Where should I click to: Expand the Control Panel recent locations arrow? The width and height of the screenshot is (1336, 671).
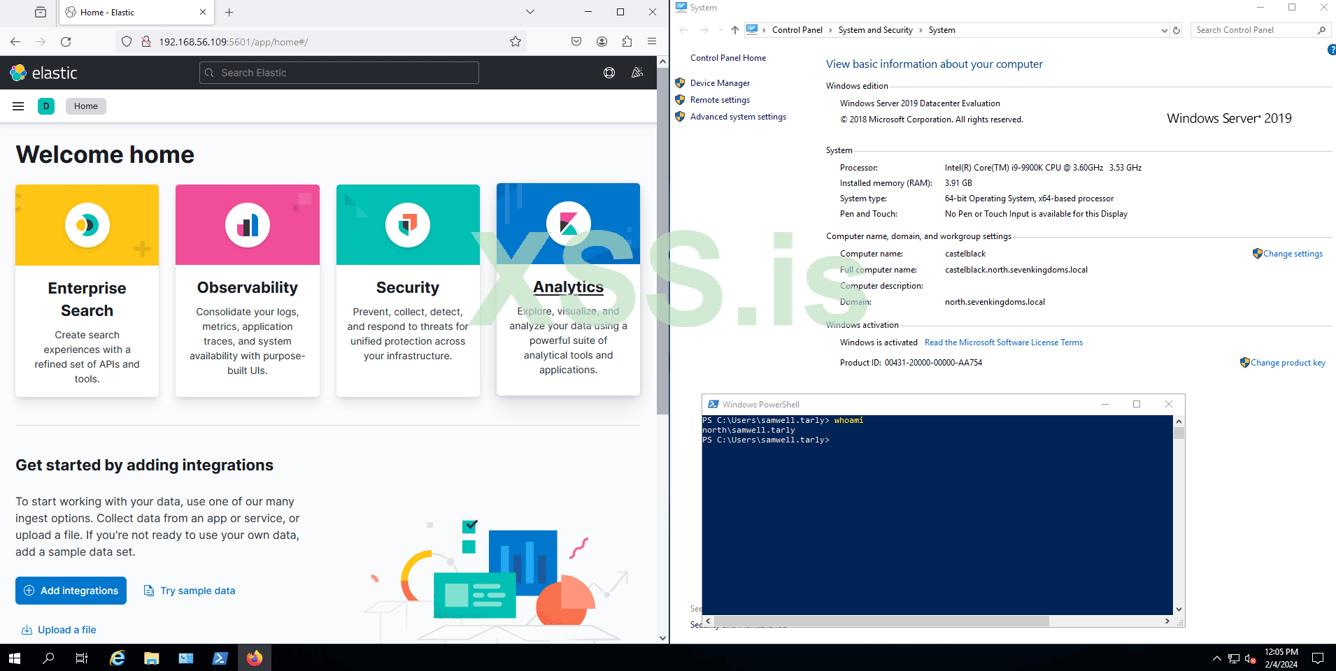pos(720,30)
